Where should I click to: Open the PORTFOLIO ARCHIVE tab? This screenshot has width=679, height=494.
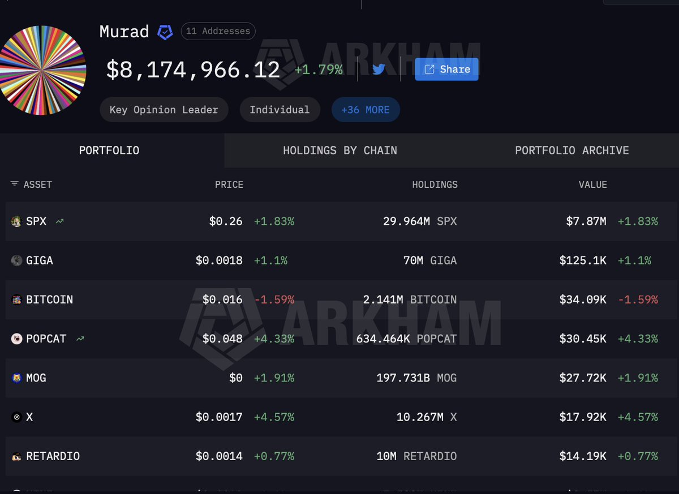pyautogui.click(x=571, y=150)
